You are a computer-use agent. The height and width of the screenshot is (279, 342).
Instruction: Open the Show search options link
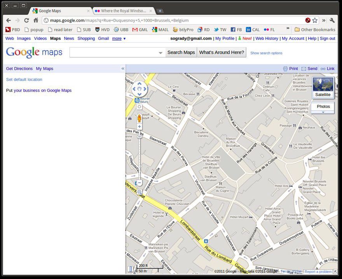[266, 53]
